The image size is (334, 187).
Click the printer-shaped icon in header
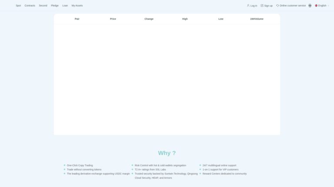pyautogui.click(x=310, y=6)
